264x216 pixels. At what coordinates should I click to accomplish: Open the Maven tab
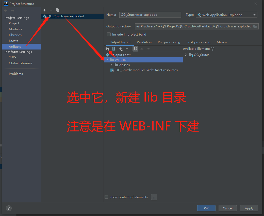pos(222,42)
